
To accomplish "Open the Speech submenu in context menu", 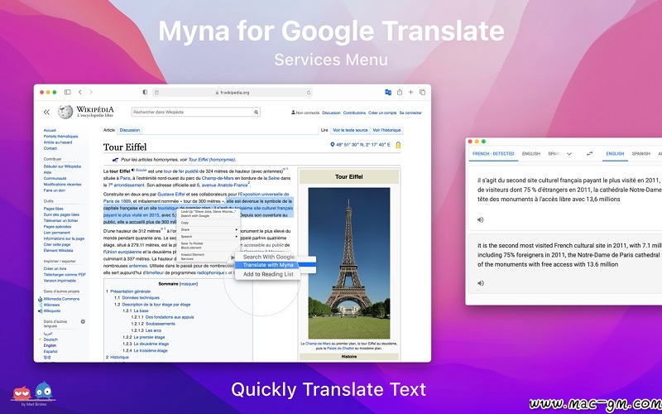I will pos(207,236).
